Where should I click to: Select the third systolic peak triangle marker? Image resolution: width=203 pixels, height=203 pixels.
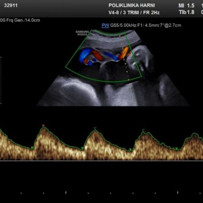(x=143, y=130)
